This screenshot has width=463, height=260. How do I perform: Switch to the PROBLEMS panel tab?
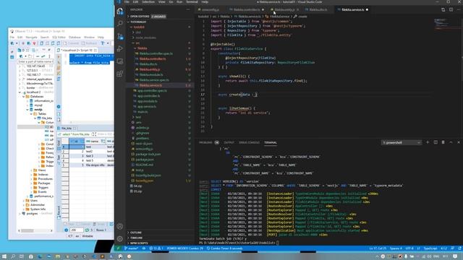click(205, 143)
